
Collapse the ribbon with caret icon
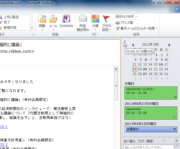point(171,10)
